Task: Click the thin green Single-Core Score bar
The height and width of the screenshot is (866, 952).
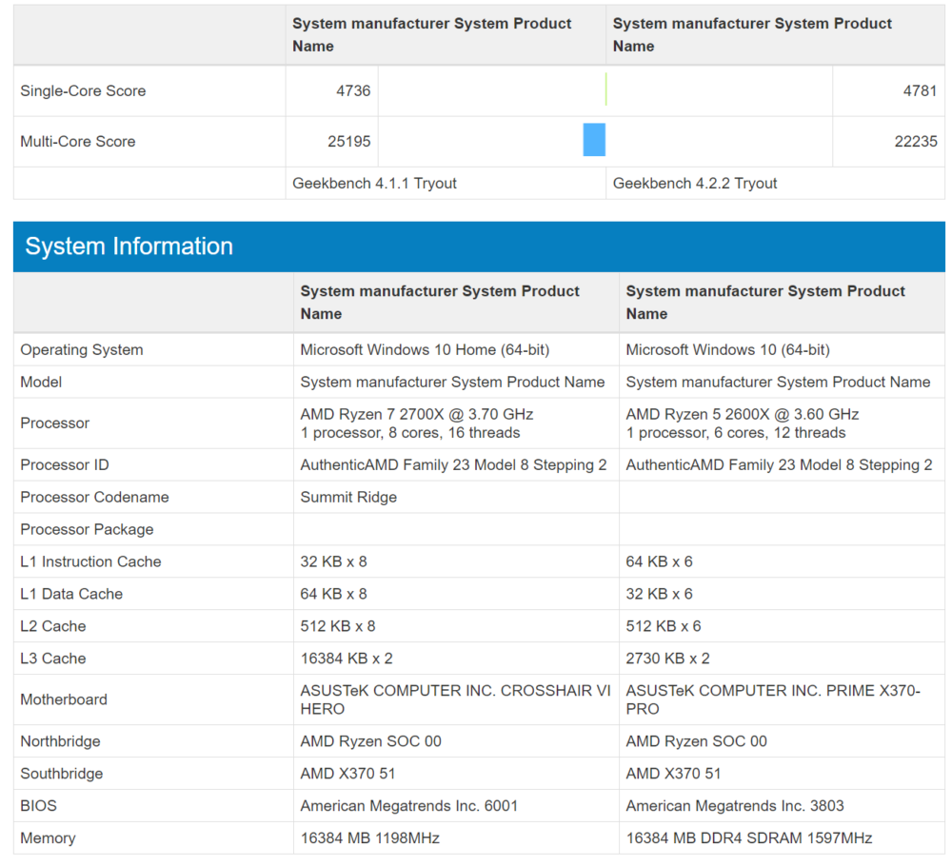Action: 605,90
